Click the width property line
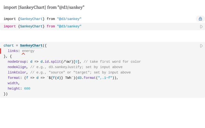 click(13, 83)
